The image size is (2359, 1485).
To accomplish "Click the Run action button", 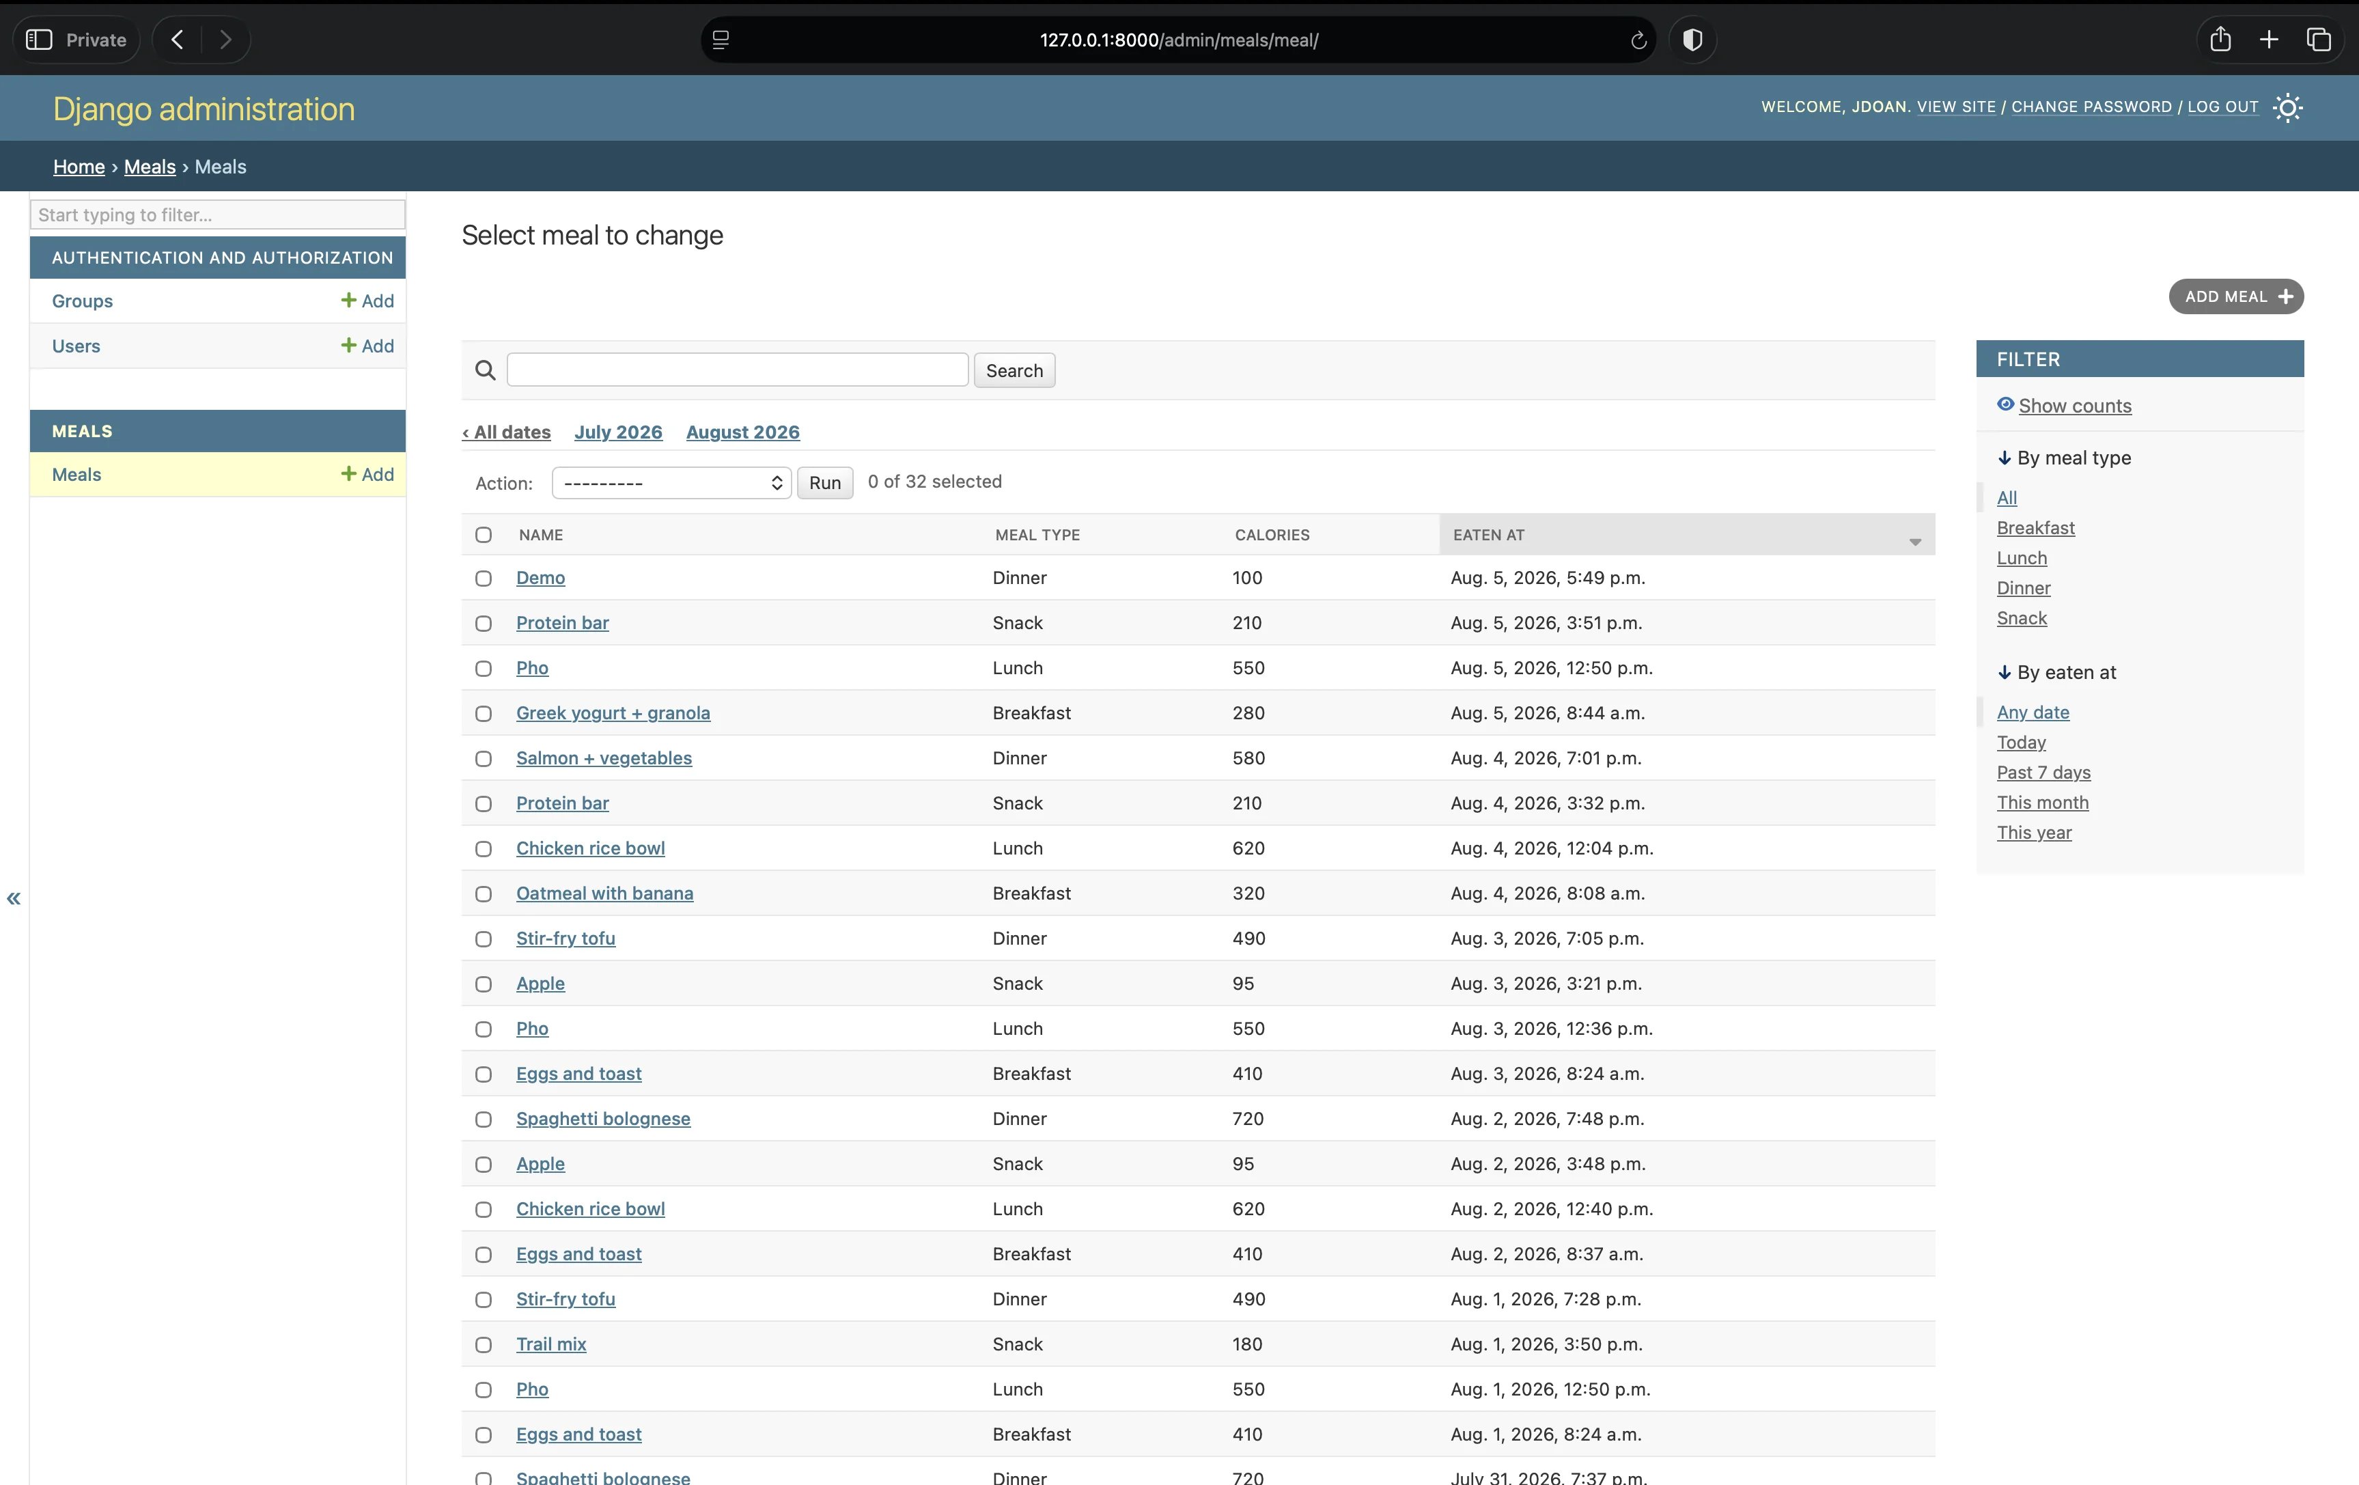I will click(x=825, y=483).
